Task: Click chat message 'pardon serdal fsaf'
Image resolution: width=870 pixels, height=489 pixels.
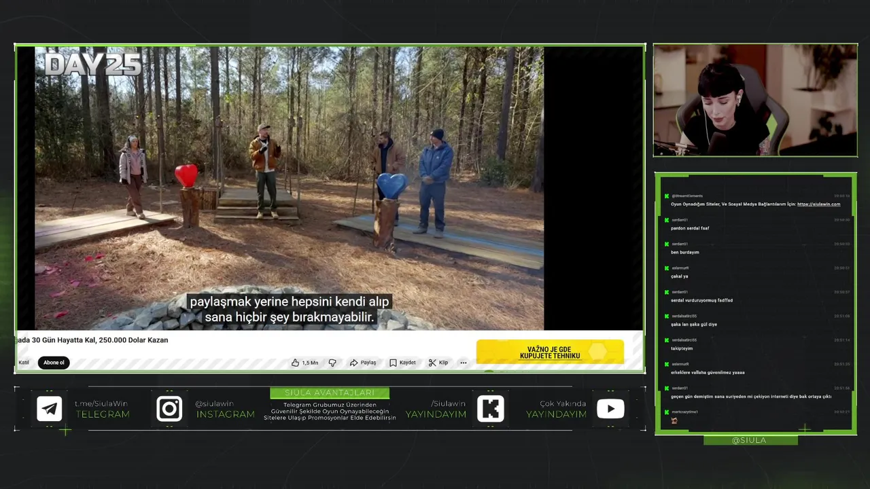Action: click(x=690, y=228)
